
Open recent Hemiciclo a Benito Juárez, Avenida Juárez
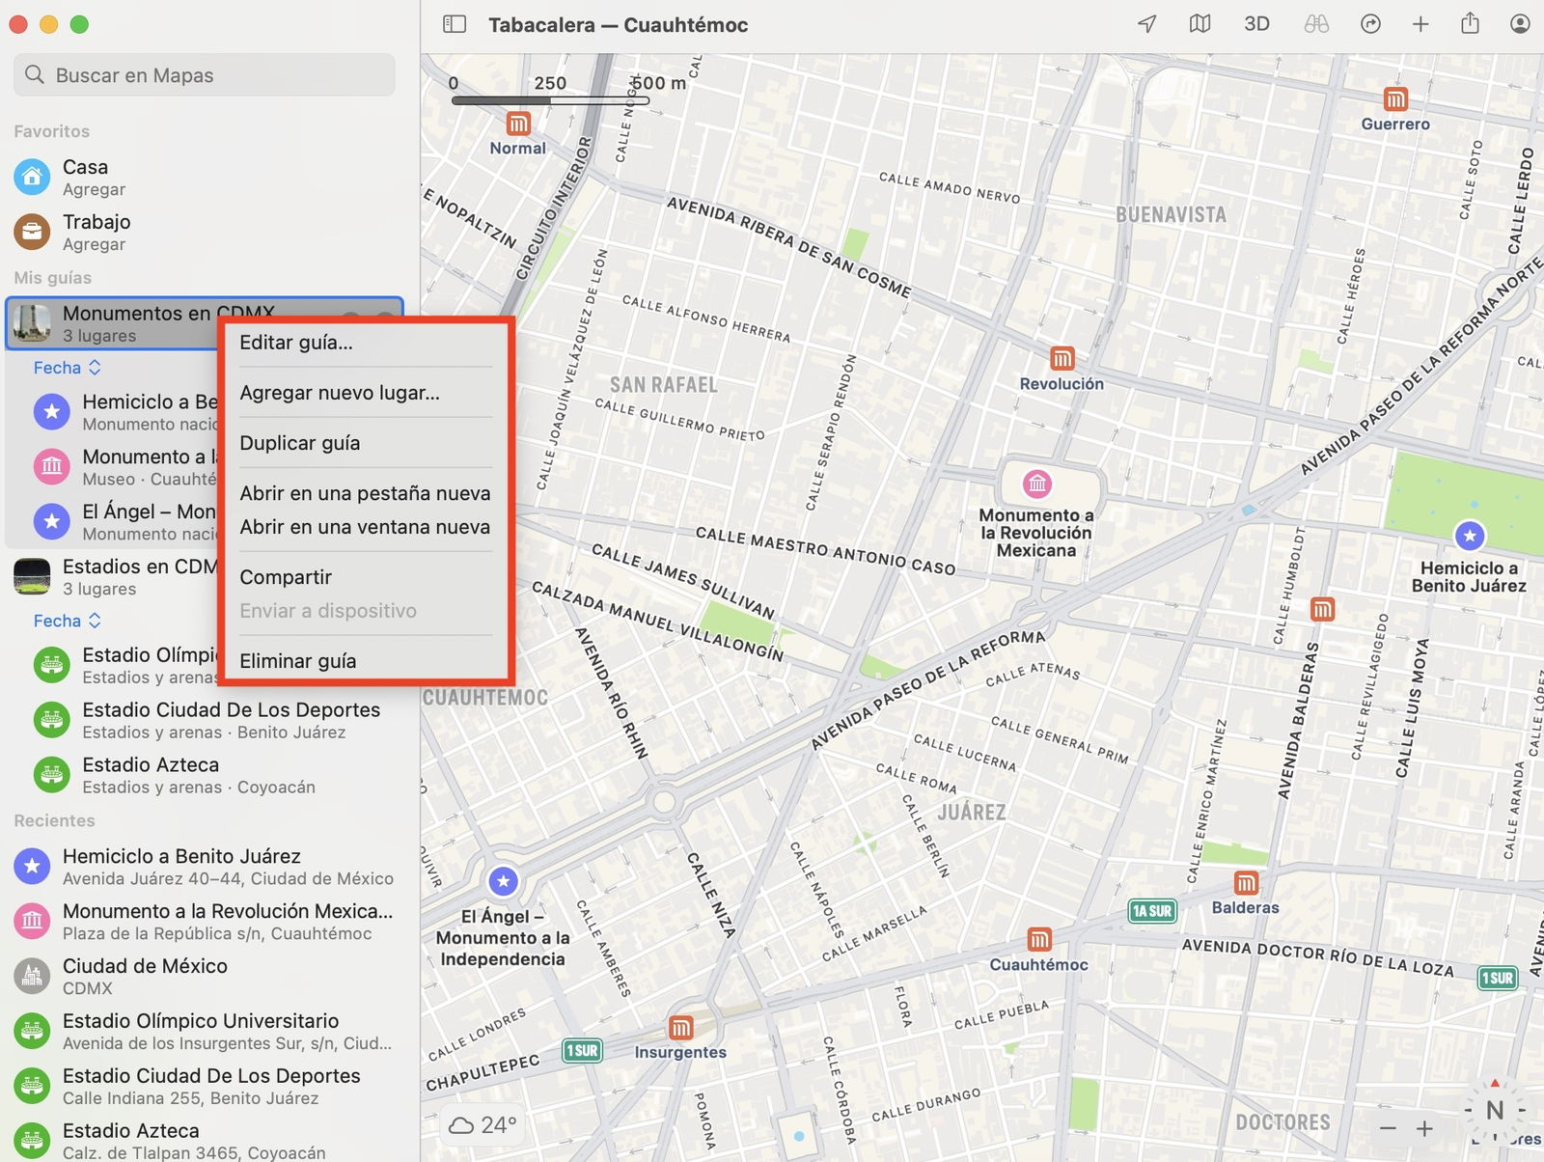click(x=205, y=867)
